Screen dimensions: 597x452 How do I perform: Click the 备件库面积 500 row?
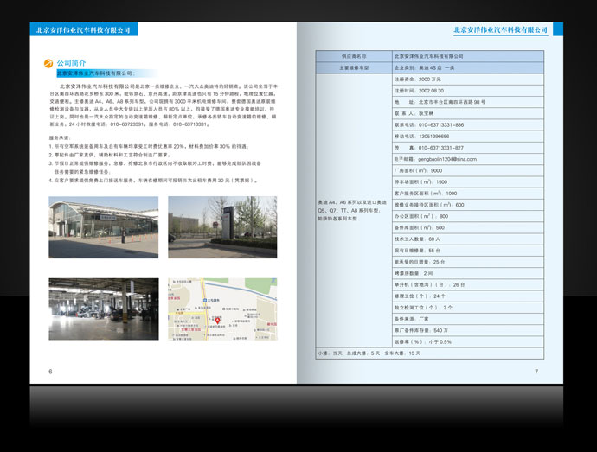[x=468, y=227]
